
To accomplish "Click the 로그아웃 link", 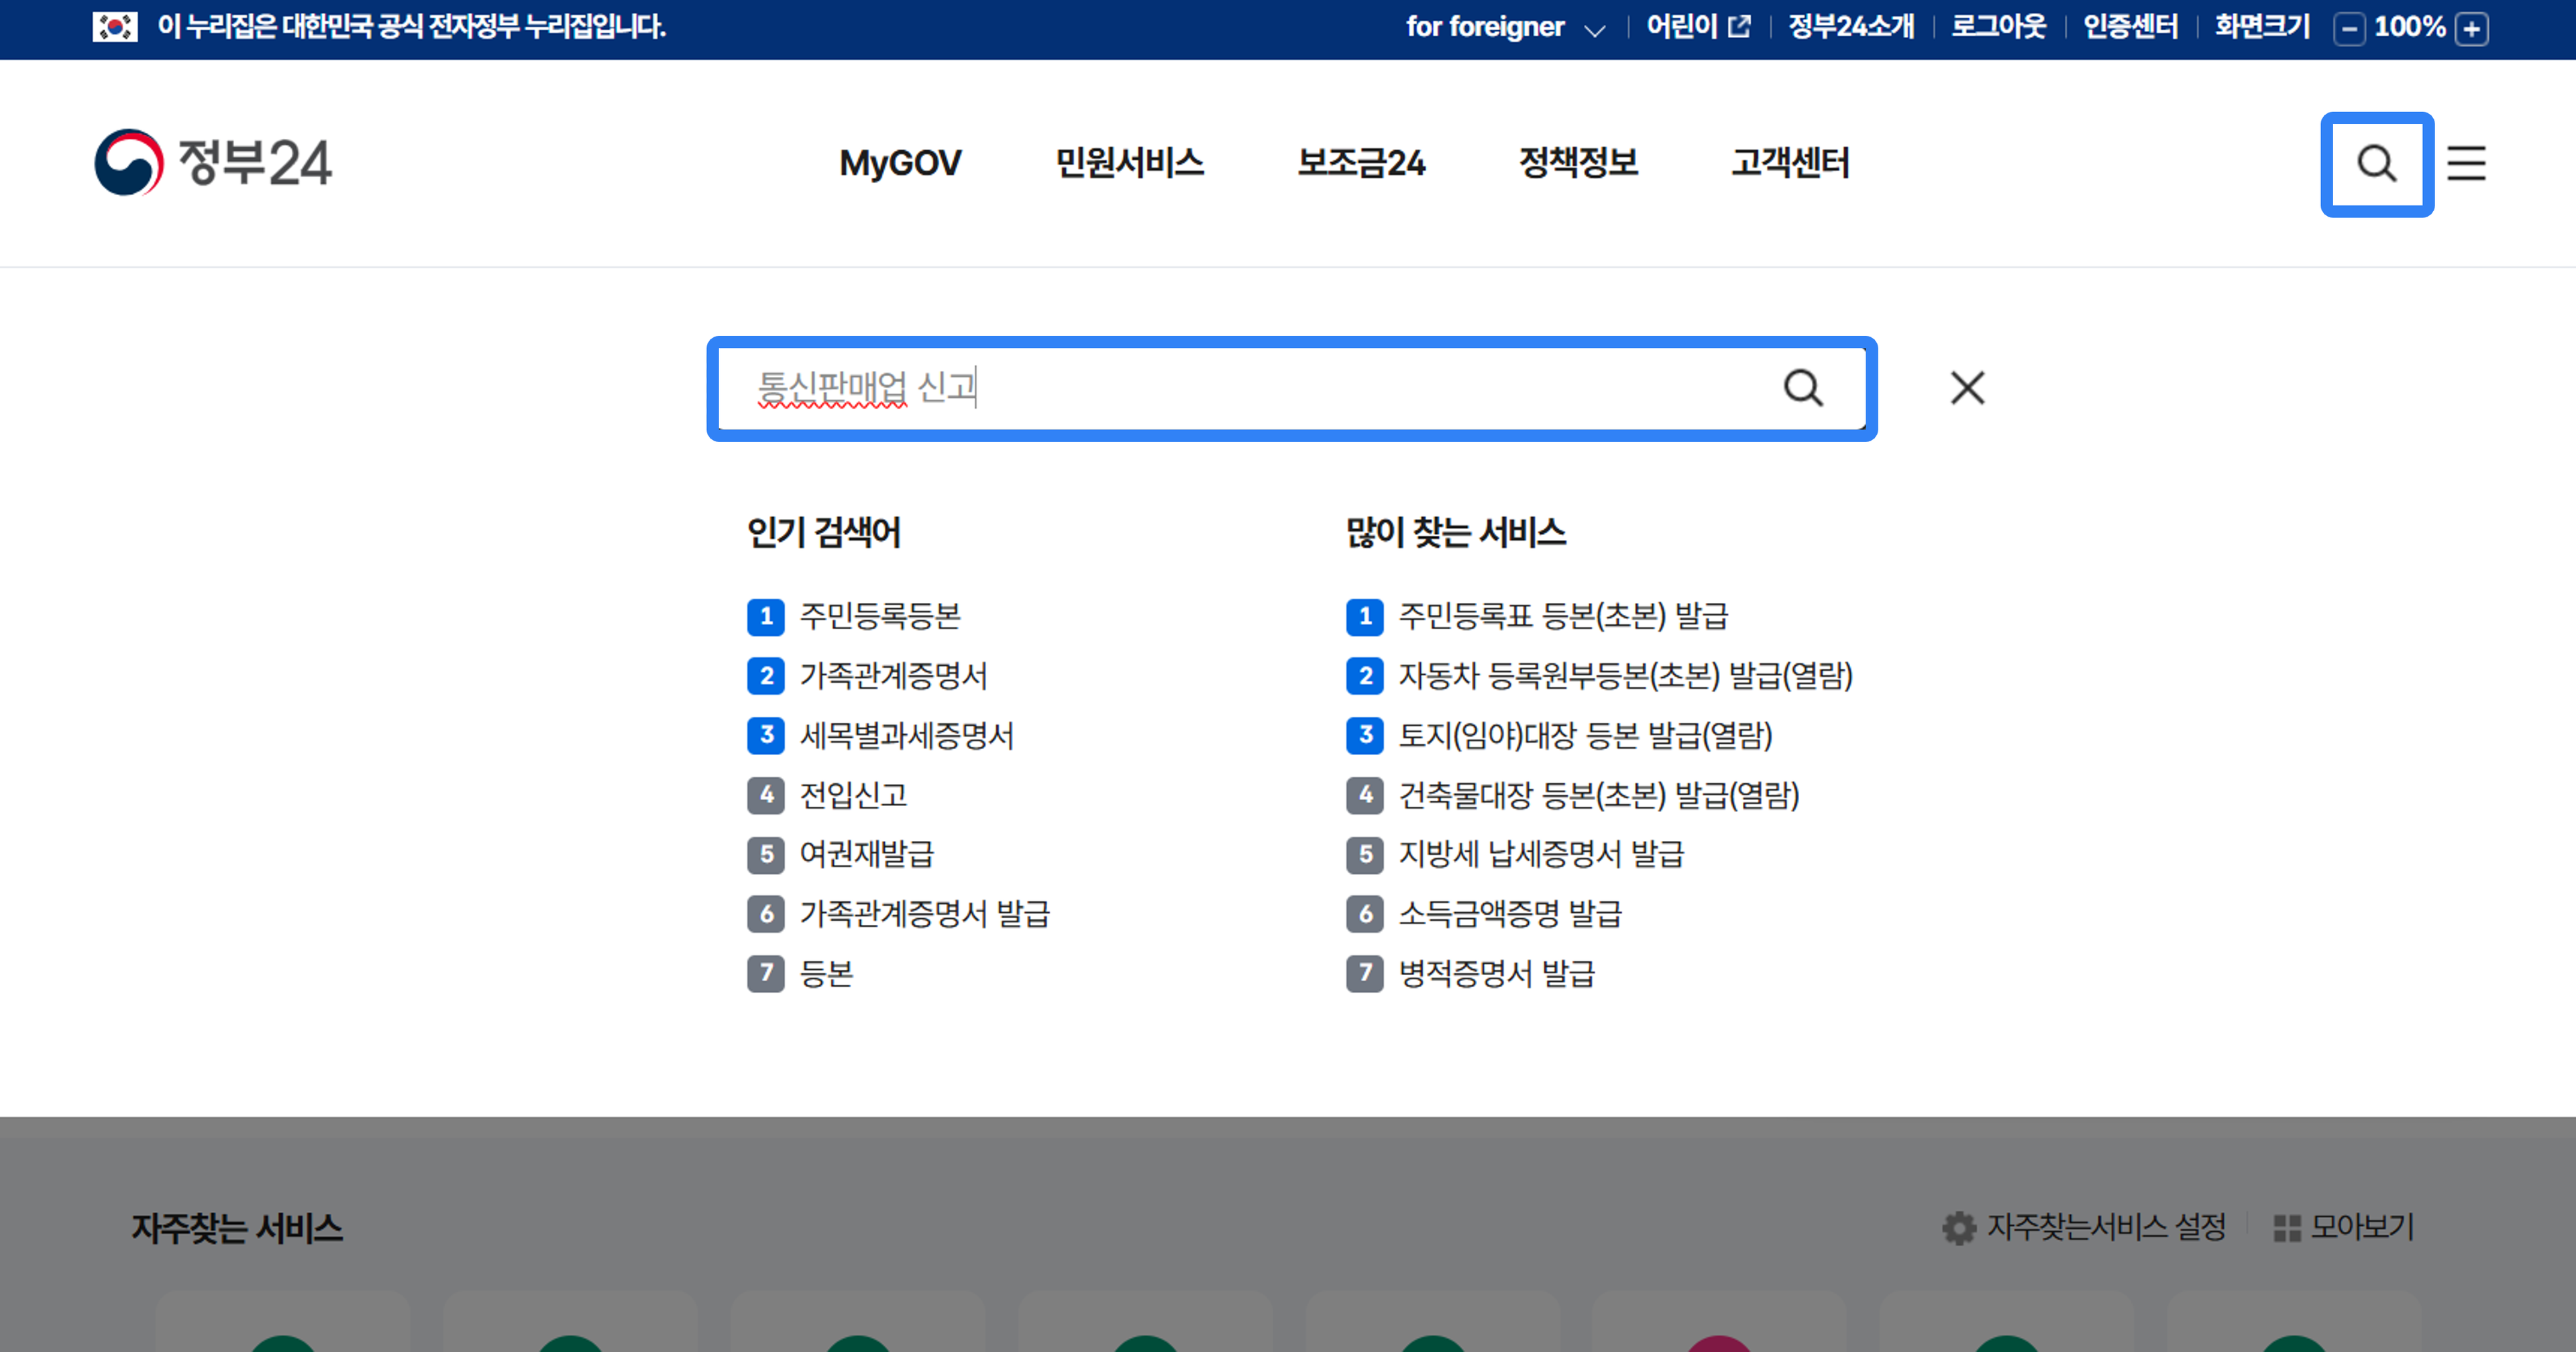I will click(1998, 27).
